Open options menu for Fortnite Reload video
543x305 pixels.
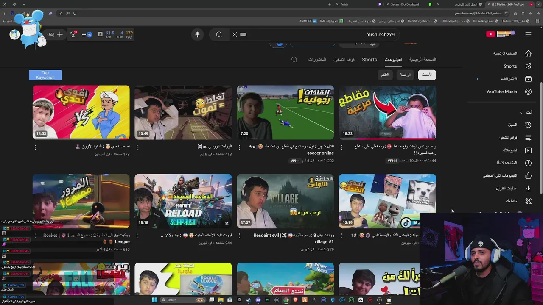pos(137,236)
